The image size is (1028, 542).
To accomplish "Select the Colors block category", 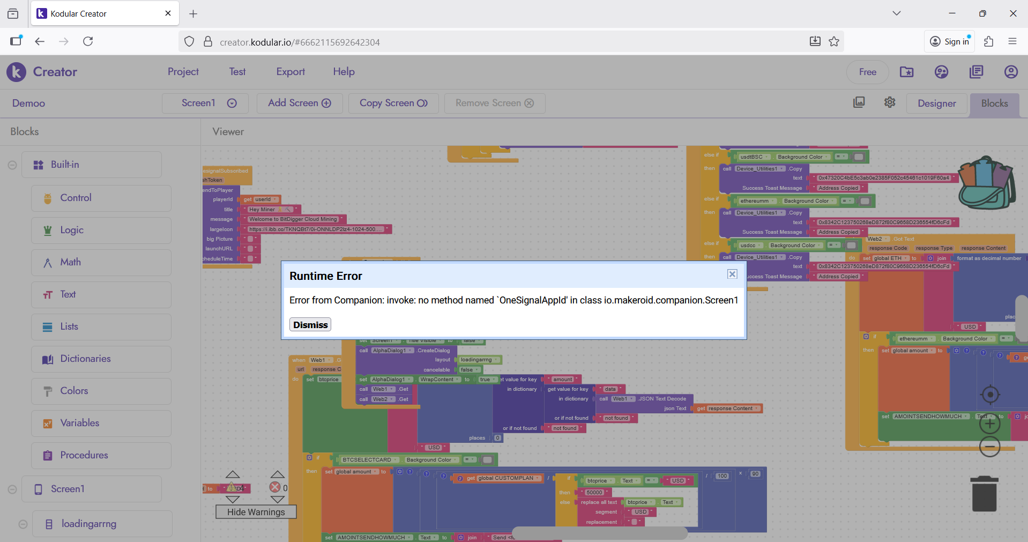I will point(74,391).
